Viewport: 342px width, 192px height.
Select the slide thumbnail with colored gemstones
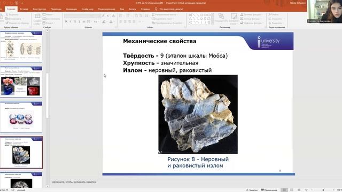[21, 117]
